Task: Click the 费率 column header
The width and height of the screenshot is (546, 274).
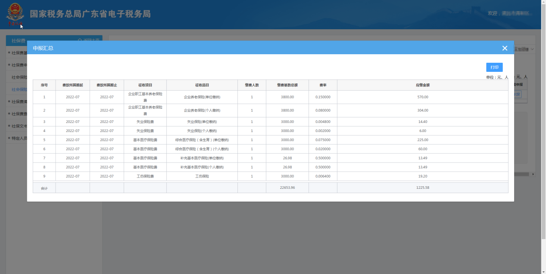Action: [322, 85]
